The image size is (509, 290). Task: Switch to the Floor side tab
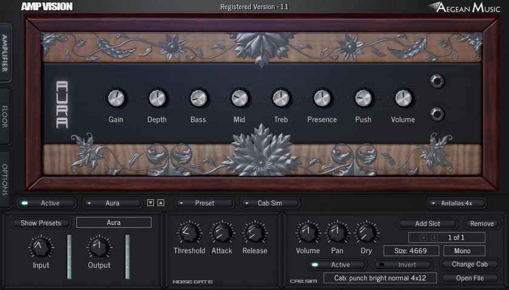tap(5, 116)
